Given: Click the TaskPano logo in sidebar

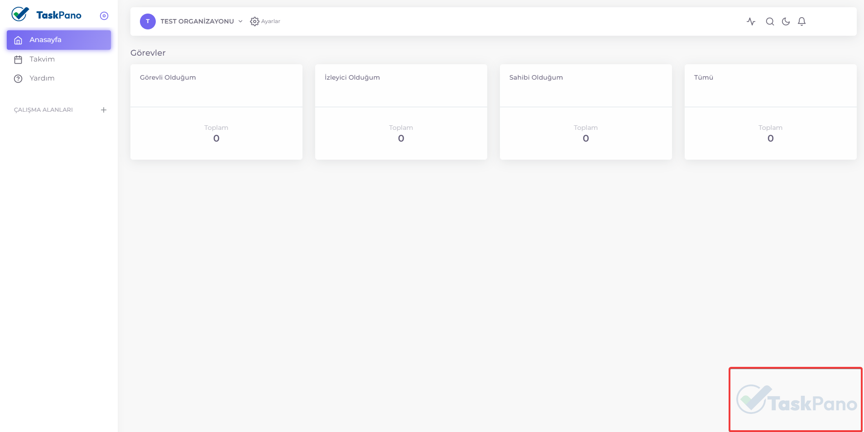Looking at the screenshot, I should coord(46,15).
